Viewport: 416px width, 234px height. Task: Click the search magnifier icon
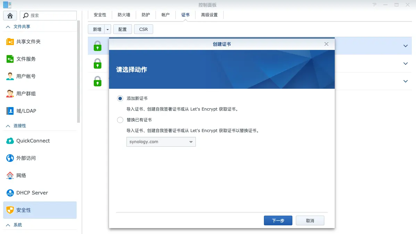(x=25, y=16)
